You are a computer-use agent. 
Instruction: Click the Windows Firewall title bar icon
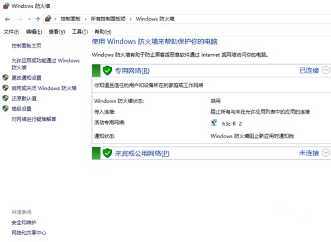[6, 6]
